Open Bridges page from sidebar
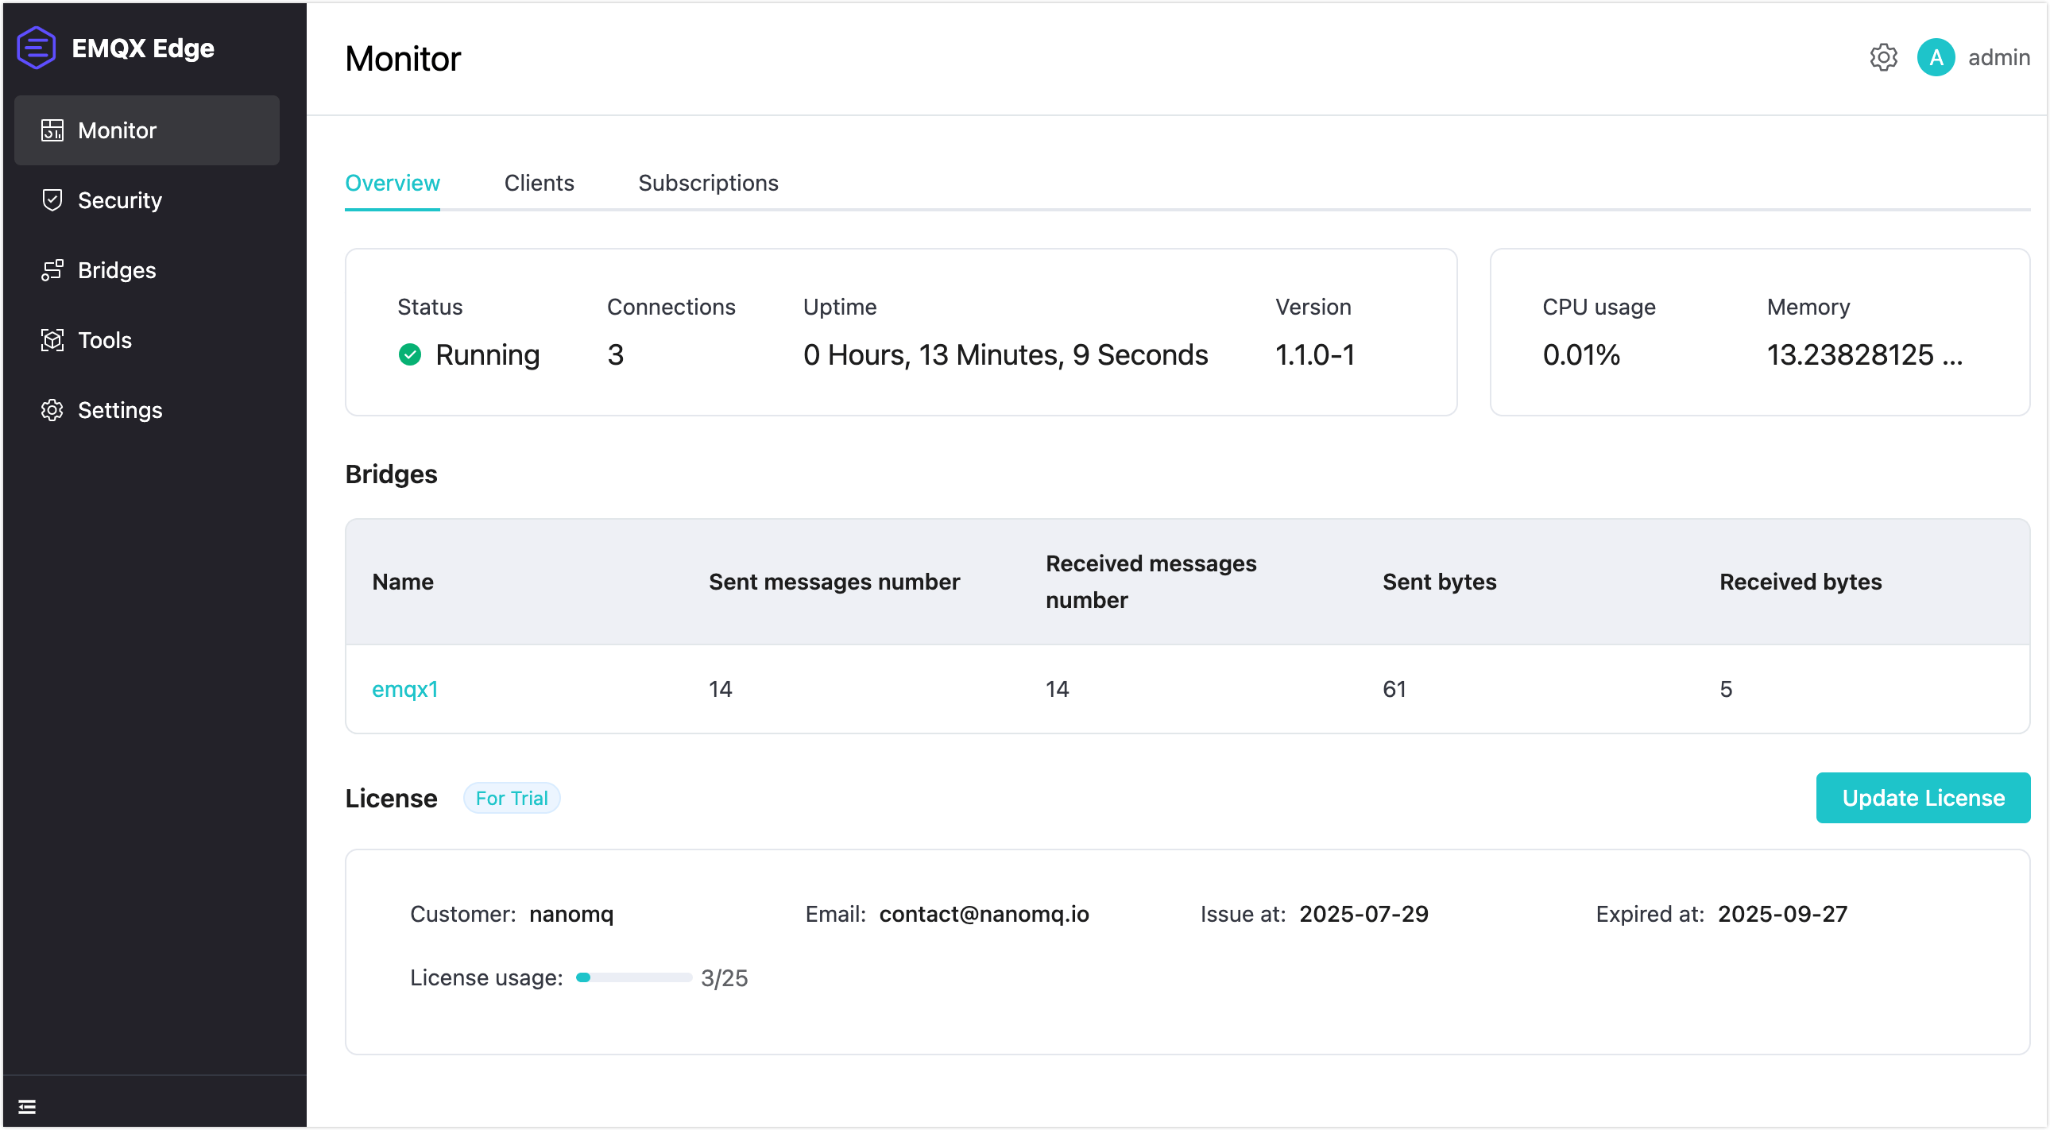The image size is (2050, 1130). coord(146,270)
